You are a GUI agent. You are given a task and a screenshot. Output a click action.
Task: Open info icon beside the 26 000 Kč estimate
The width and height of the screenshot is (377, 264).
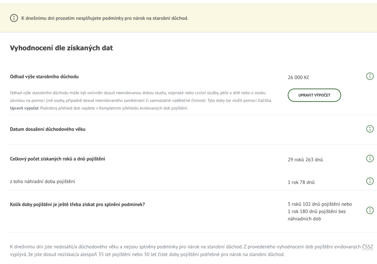tap(370, 76)
